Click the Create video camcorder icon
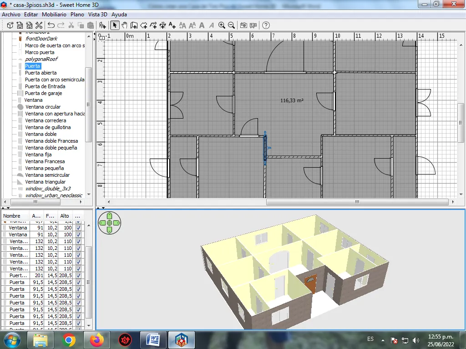Image resolution: width=466 pixels, height=349 pixels. (253, 25)
